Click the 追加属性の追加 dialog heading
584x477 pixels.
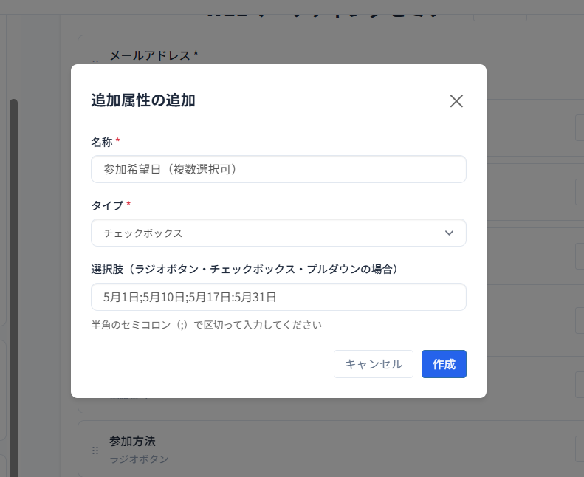pyautogui.click(x=142, y=100)
